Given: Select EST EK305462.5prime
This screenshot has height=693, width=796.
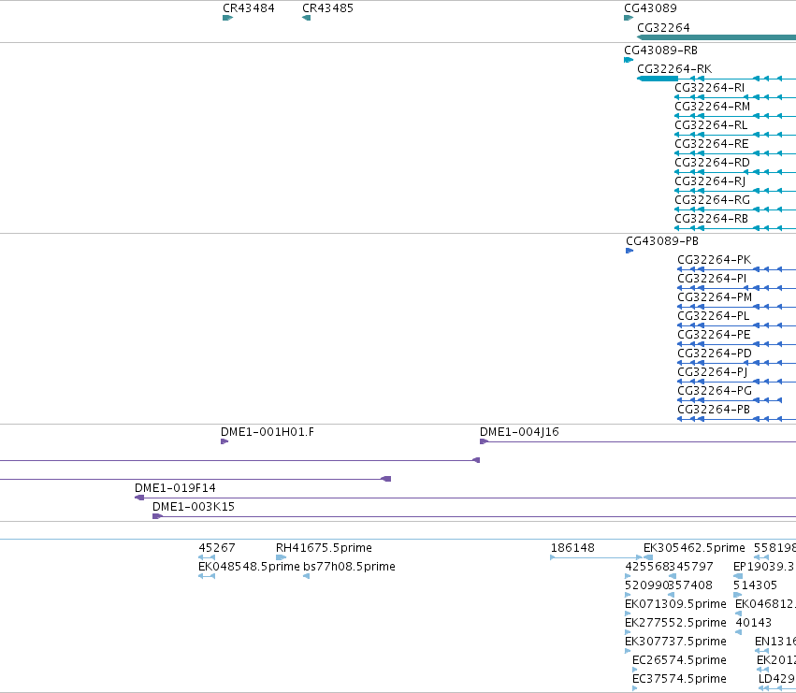Looking at the screenshot, I should click(x=694, y=548).
